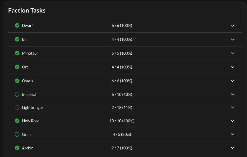Open the Grim row dropdown chevron

click(x=233, y=134)
